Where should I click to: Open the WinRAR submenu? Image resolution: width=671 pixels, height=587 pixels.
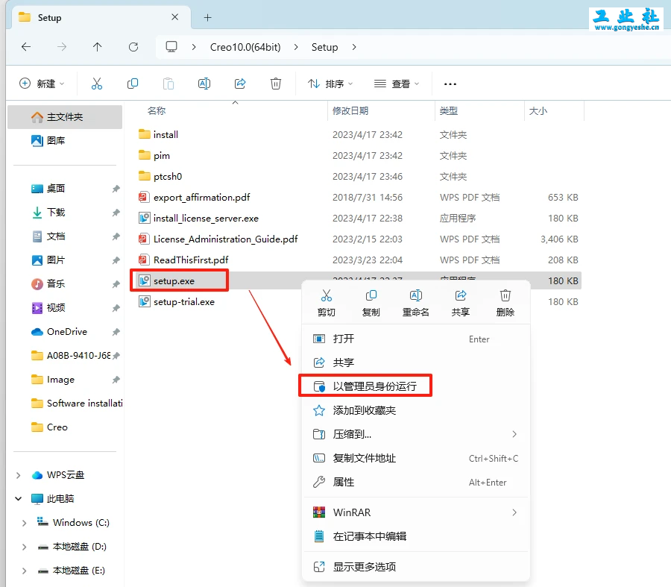[416, 512]
